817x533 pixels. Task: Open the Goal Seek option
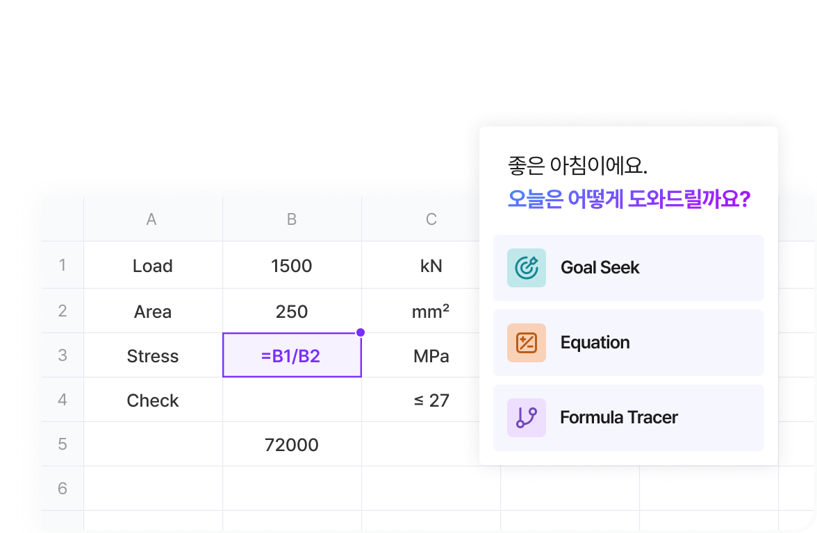[x=628, y=268]
